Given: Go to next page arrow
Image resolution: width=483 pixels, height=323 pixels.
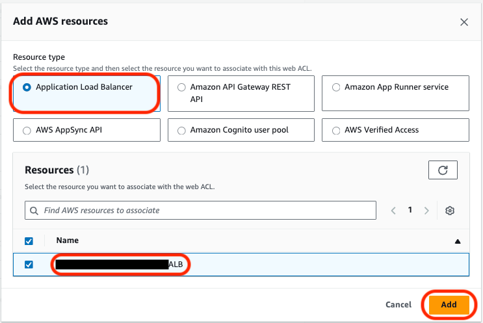Looking at the screenshot, I should [426, 211].
